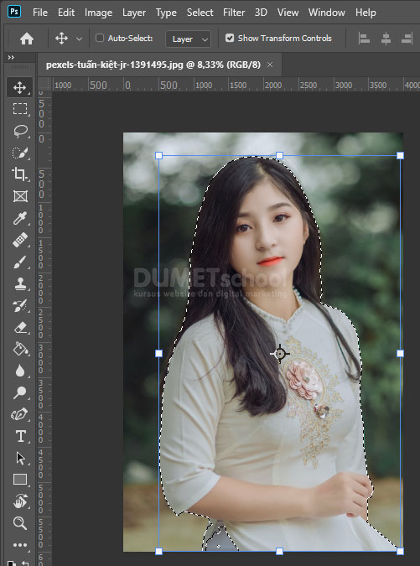Open the Layer auto-select dropdown
The image size is (420, 566).
pyautogui.click(x=188, y=39)
